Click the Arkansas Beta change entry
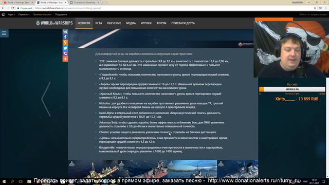Viewport: 329px width, 185px height. tap(161, 124)
